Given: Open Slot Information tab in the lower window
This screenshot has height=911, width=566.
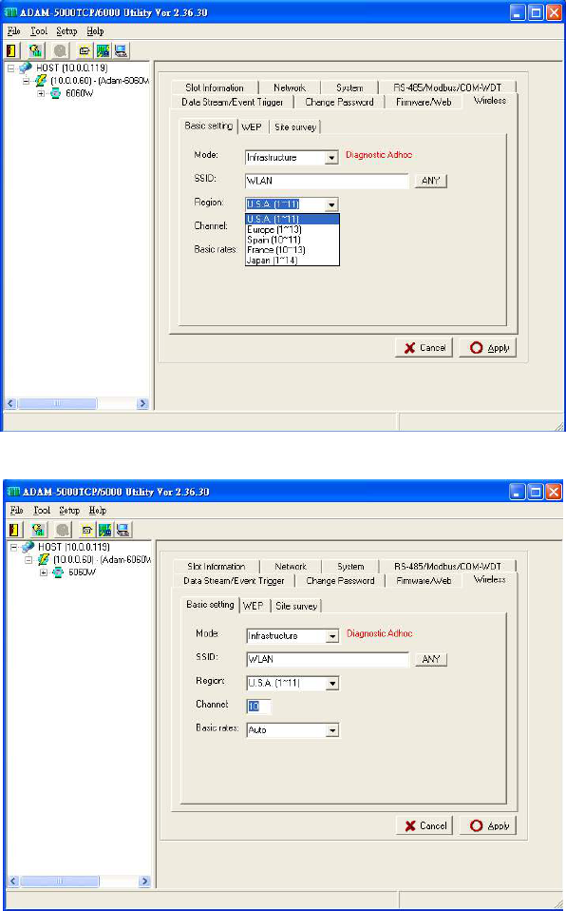Looking at the screenshot, I should [x=216, y=566].
